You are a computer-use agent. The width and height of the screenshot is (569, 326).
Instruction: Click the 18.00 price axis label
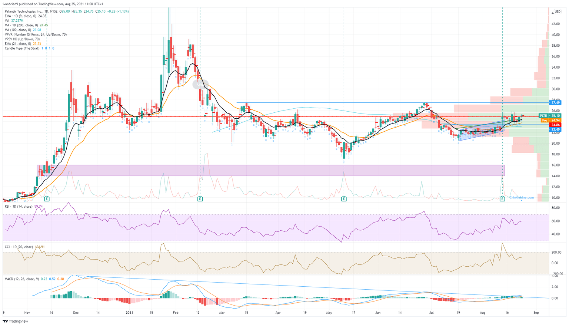click(x=555, y=154)
